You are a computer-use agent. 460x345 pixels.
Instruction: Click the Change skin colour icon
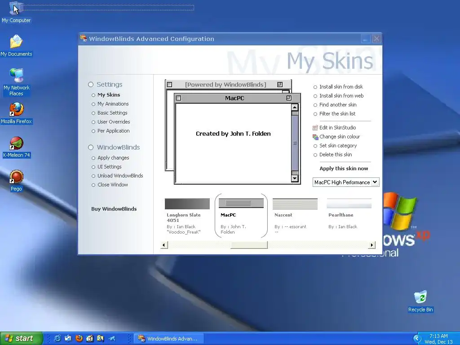(x=315, y=137)
